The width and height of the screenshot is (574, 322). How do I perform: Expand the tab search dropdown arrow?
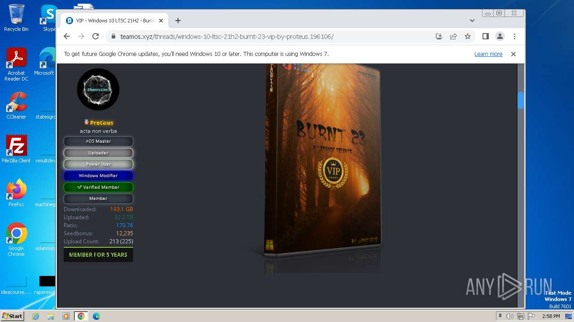coord(472,21)
